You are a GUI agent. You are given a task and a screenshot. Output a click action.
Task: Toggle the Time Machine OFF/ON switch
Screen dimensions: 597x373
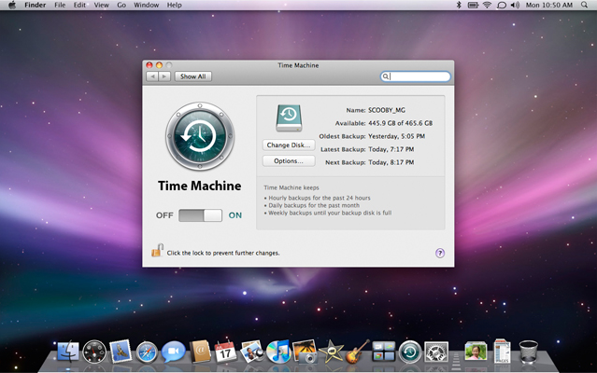point(200,215)
